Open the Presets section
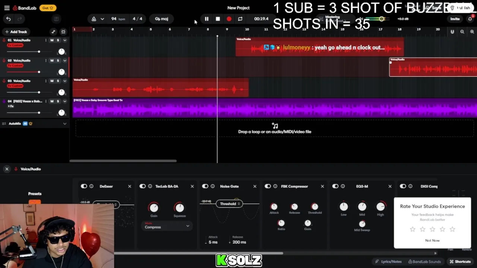 pyautogui.click(x=35, y=194)
